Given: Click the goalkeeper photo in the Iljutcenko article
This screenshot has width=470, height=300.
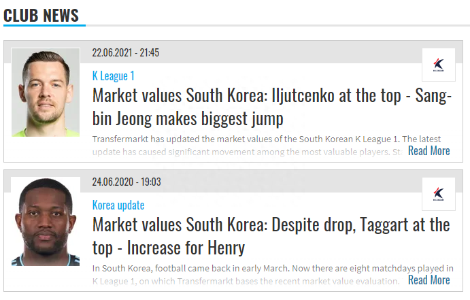Looking at the screenshot, I should coord(46,92).
